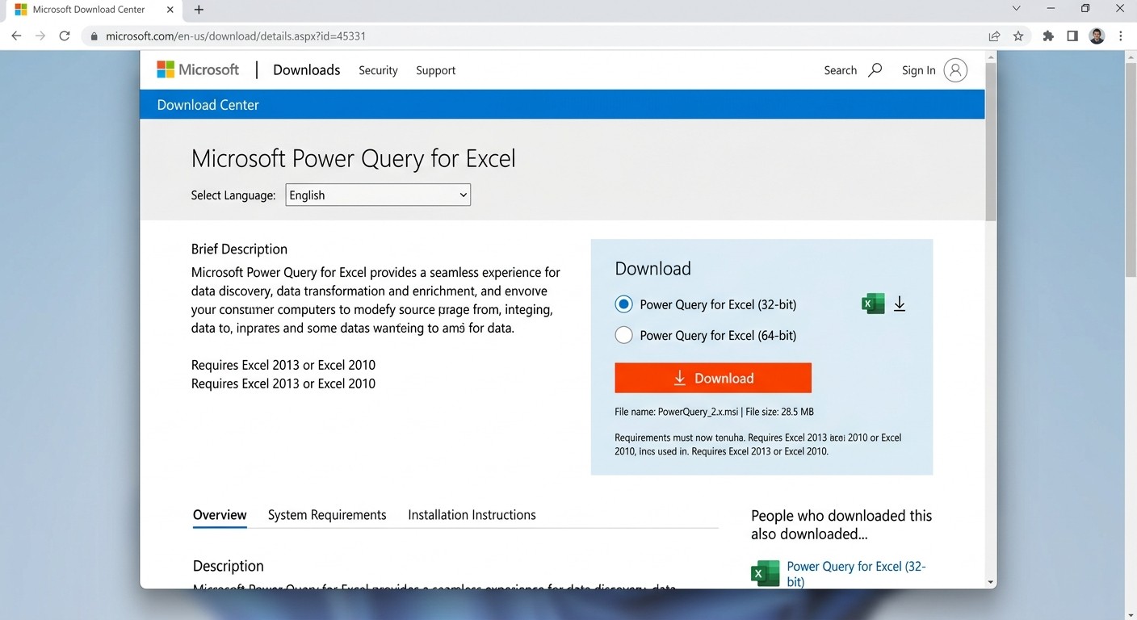Click the Sign In link
This screenshot has width=1137, height=620.
[x=919, y=70]
